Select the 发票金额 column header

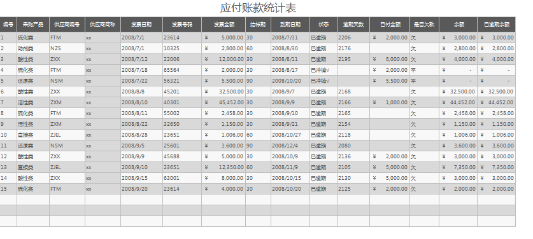[x=224, y=24]
